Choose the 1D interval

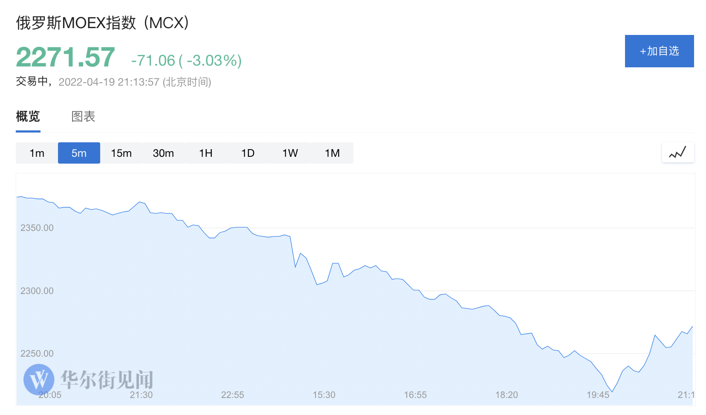point(248,153)
